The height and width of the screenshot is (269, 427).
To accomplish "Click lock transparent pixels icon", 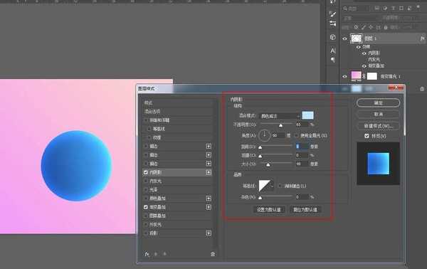I will point(356,27).
